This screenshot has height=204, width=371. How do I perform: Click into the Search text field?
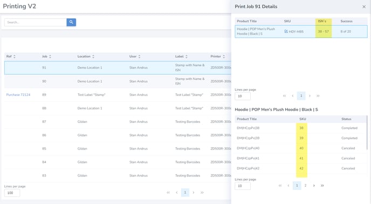(36, 22)
